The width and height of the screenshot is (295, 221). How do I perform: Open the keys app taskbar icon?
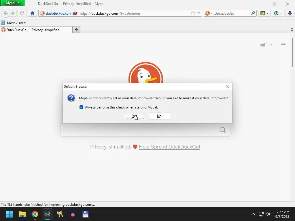tap(60, 214)
